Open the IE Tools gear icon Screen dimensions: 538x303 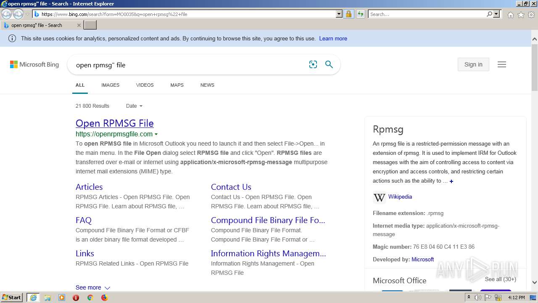click(x=531, y=15)
